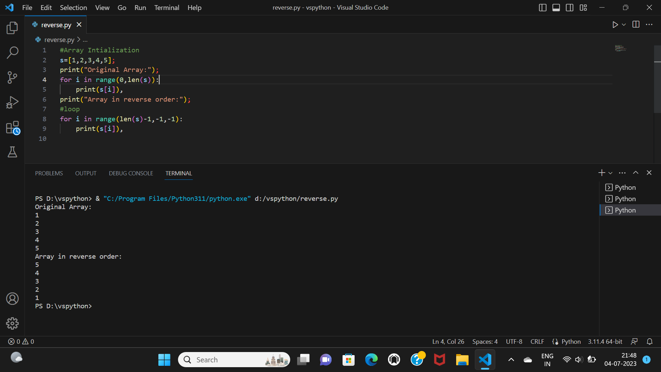Open terminal panel ellipsis actions
This screenshot has height=372, width=661.
click(622, 173)
